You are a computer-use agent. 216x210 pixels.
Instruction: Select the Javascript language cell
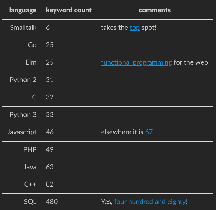point(22,132)
